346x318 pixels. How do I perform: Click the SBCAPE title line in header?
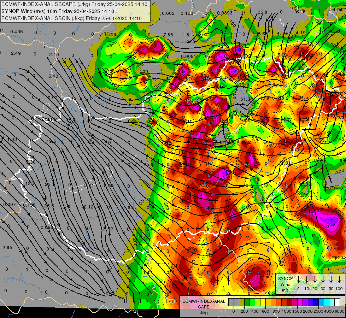coord(74,4)
